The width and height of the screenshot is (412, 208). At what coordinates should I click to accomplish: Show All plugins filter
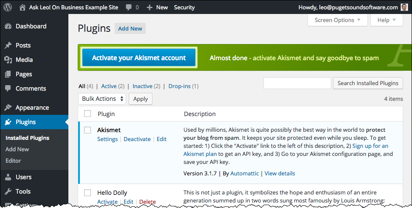82,86
